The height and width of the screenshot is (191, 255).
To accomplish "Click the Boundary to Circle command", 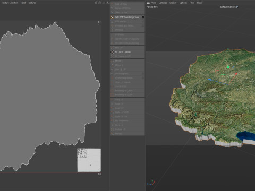I will [127, 91].
